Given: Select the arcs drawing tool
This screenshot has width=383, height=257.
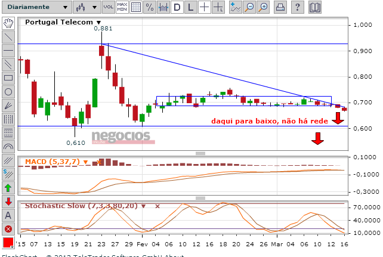Looking at the screenshot, I should tap(8, 147).
